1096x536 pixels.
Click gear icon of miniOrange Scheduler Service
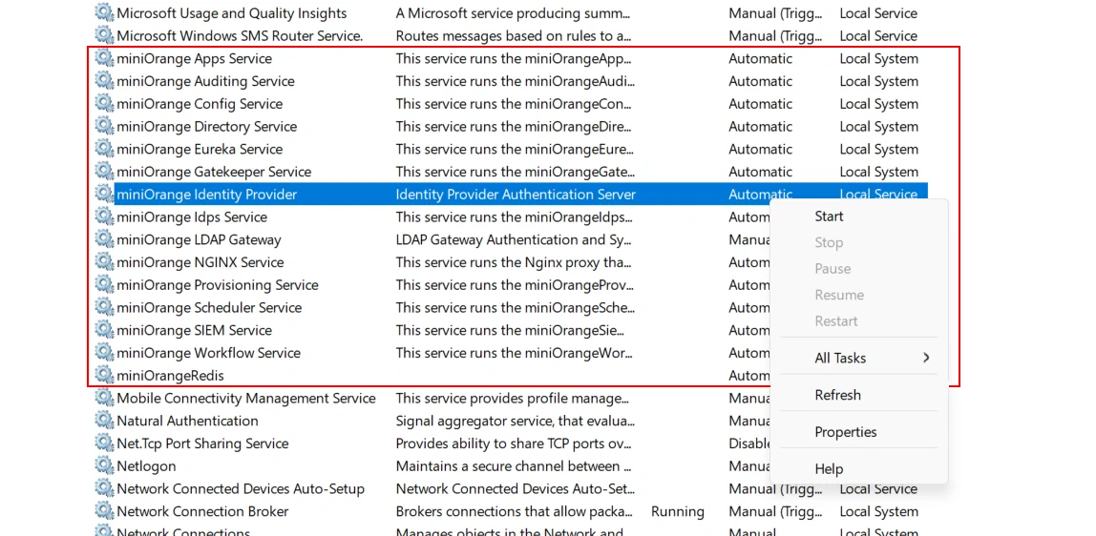(104, 307)
